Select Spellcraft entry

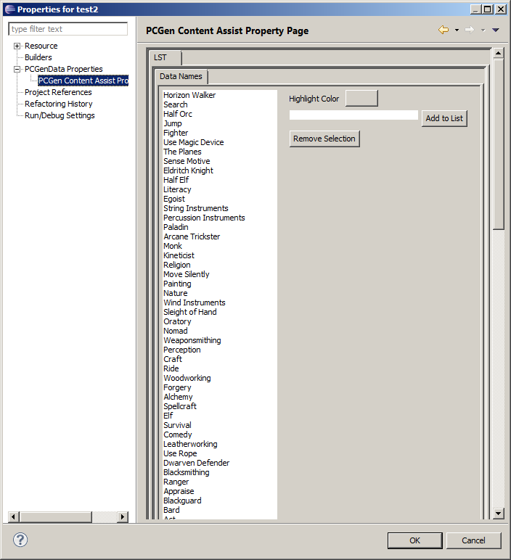pos(180,406)
